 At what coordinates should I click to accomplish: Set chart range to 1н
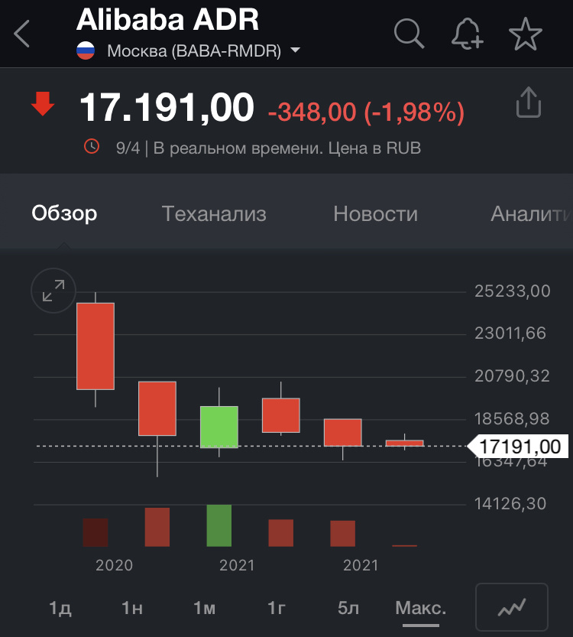coord(132,608)
